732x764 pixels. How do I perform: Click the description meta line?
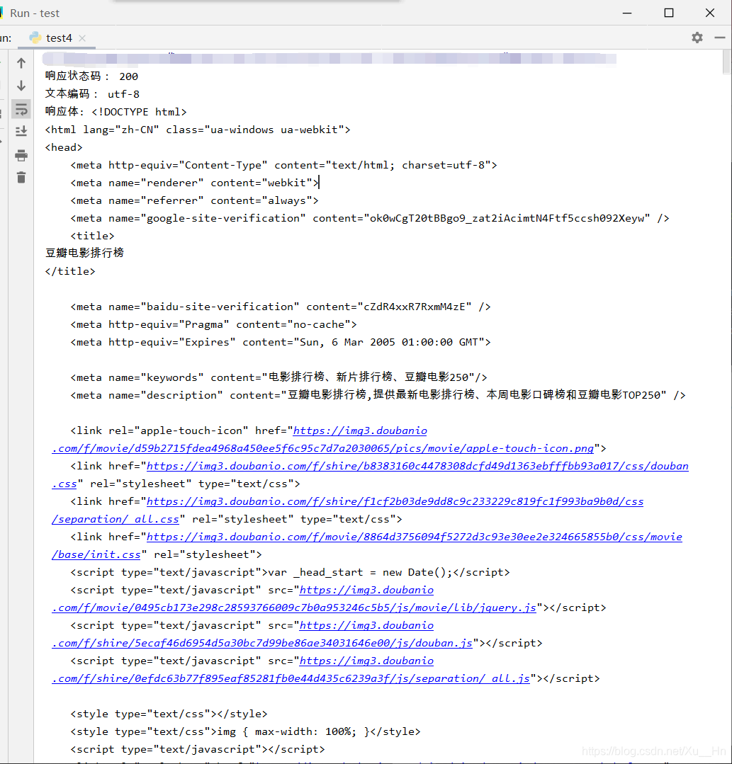(378, 395)
